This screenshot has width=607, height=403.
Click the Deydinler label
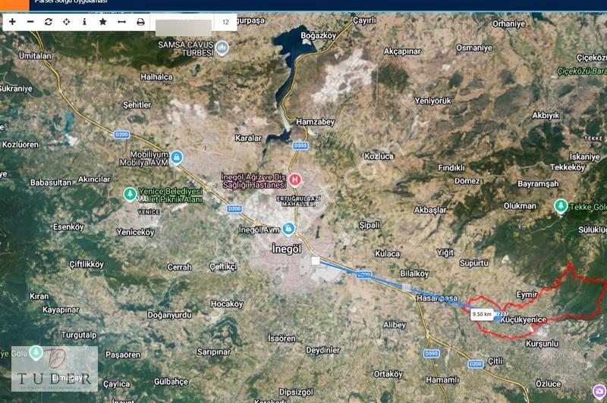[323, 350]
